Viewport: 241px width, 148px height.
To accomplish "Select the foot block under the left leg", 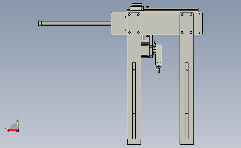I will (134, 142).
